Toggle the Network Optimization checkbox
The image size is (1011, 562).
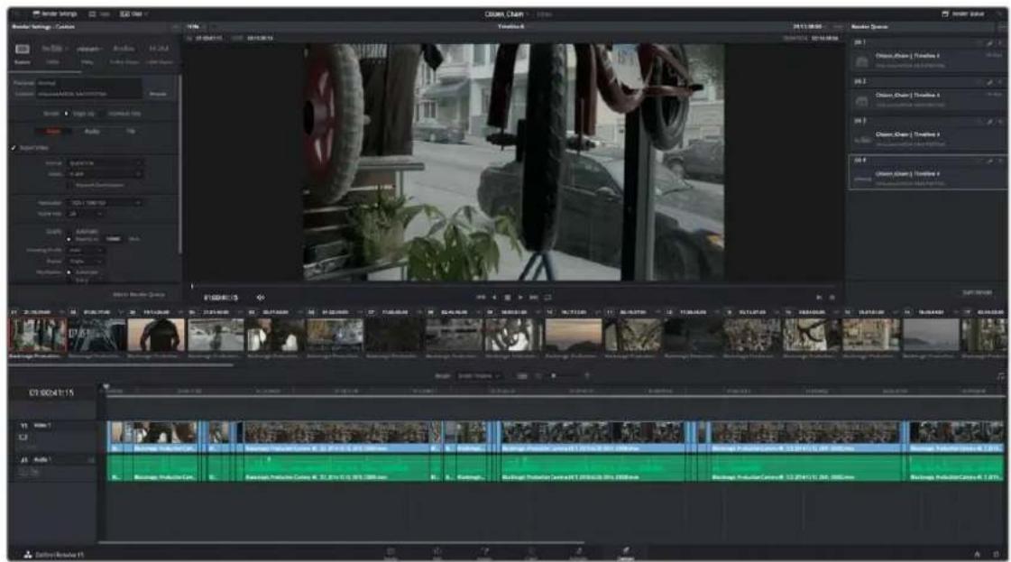(71, 185)
